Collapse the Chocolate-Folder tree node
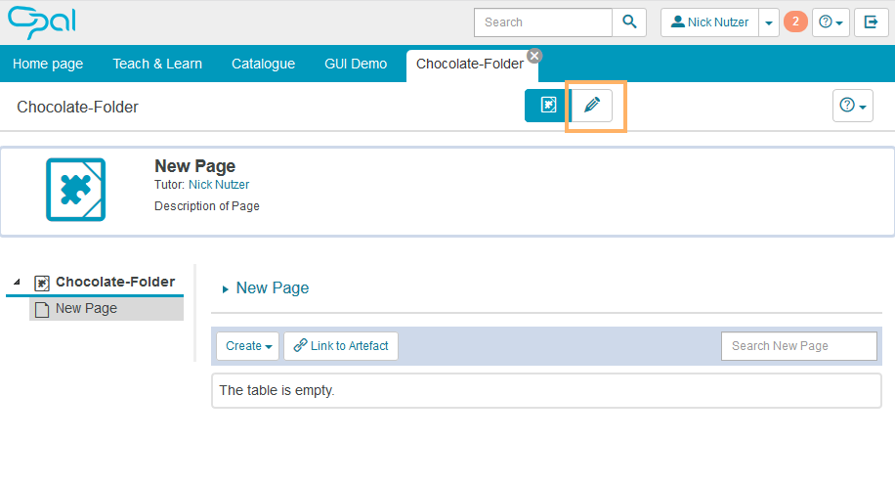Screen dimensions: 895x484 coord(17,283)
